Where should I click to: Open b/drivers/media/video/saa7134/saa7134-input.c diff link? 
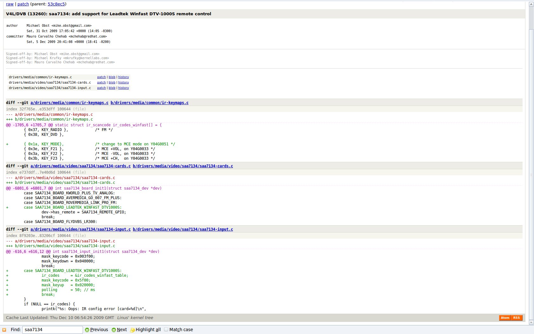click(x=183, y=229)
